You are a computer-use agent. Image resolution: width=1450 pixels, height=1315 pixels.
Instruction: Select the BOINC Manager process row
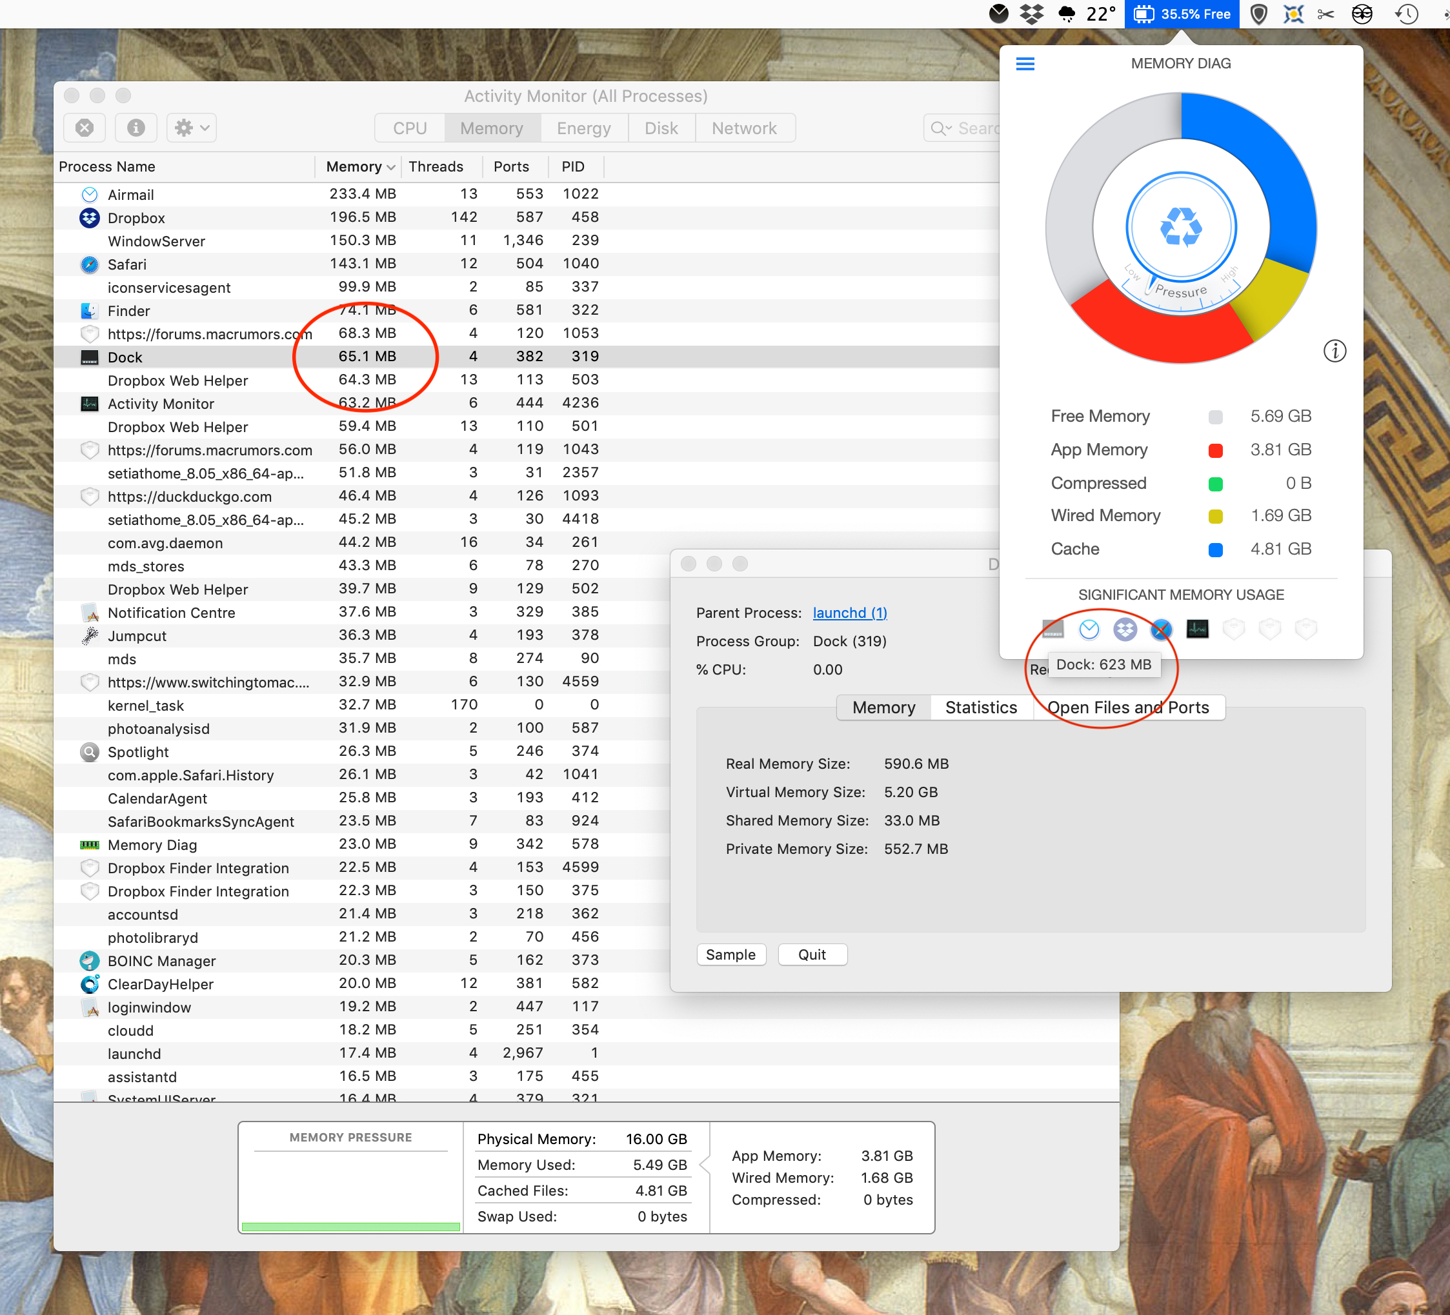(x=363, y=960)
